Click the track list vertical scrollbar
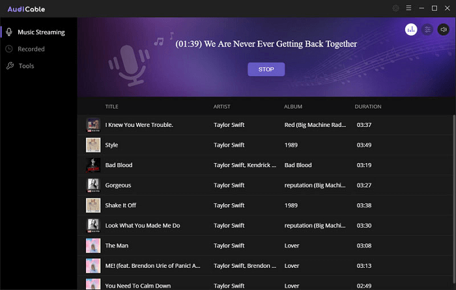Screen dimensions: 456x290 pos(453,195)
